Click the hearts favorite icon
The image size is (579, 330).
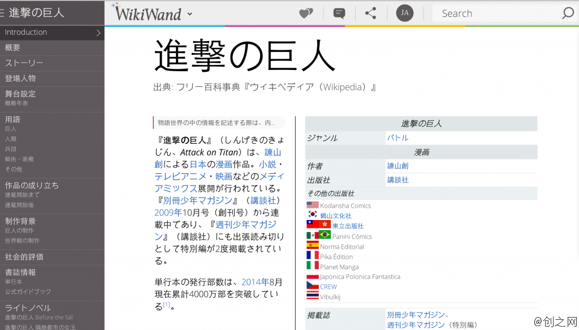[x=306, y=14]
